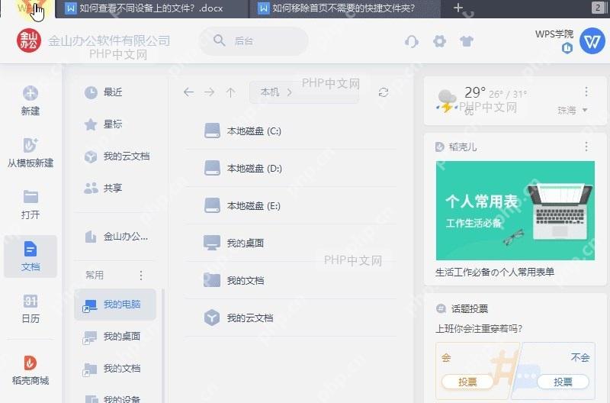Click the 本机 breadcrumb path
This screenshot has height=403, width=610.
[x=270, y=92]
